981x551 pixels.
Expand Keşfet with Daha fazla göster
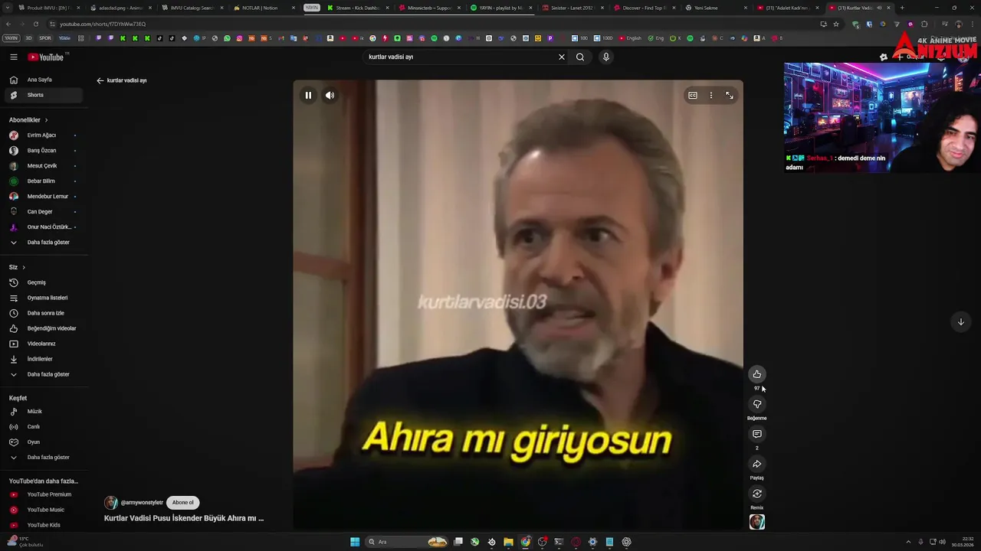44,458
